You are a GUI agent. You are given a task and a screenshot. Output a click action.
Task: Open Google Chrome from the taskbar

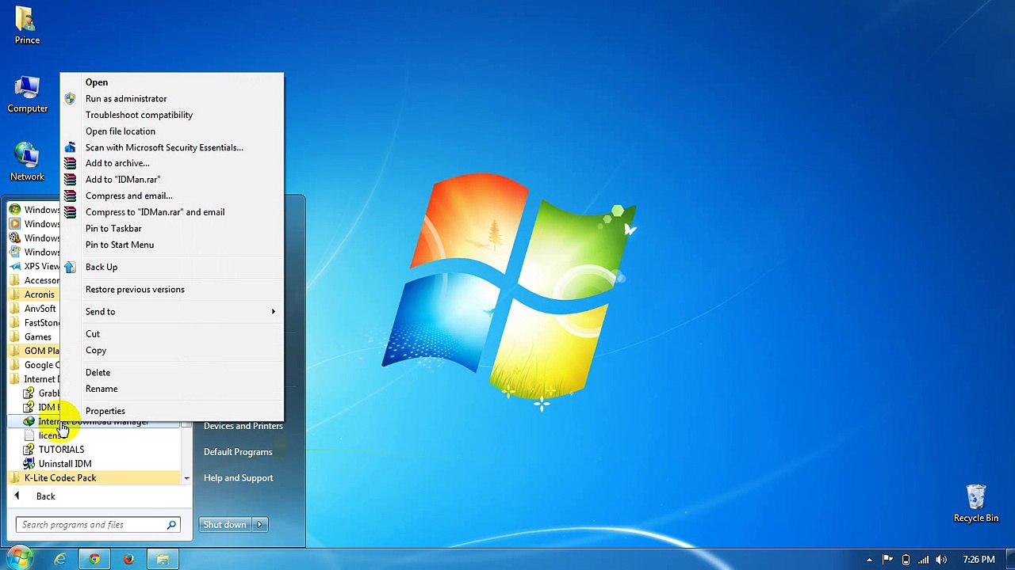pos(94,560)
